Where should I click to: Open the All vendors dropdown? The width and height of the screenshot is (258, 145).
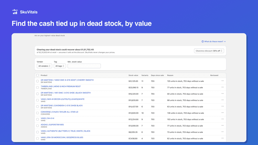click(x=45, y=66)
